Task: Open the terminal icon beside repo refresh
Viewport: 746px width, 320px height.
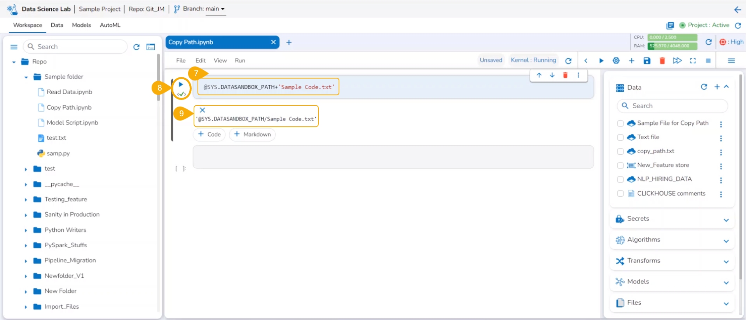Action: 151,47
